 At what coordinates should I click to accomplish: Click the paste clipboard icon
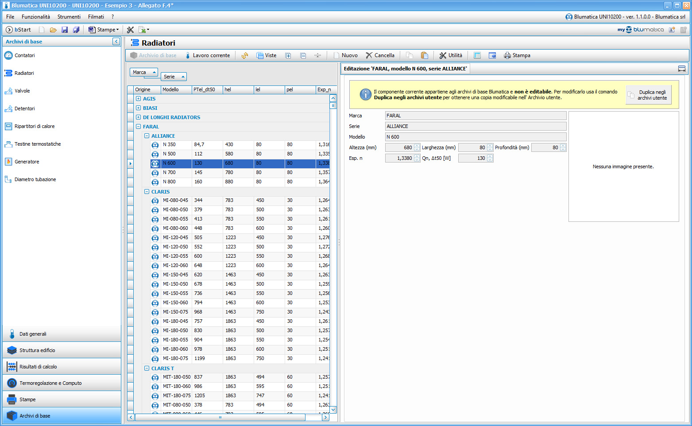424,55
